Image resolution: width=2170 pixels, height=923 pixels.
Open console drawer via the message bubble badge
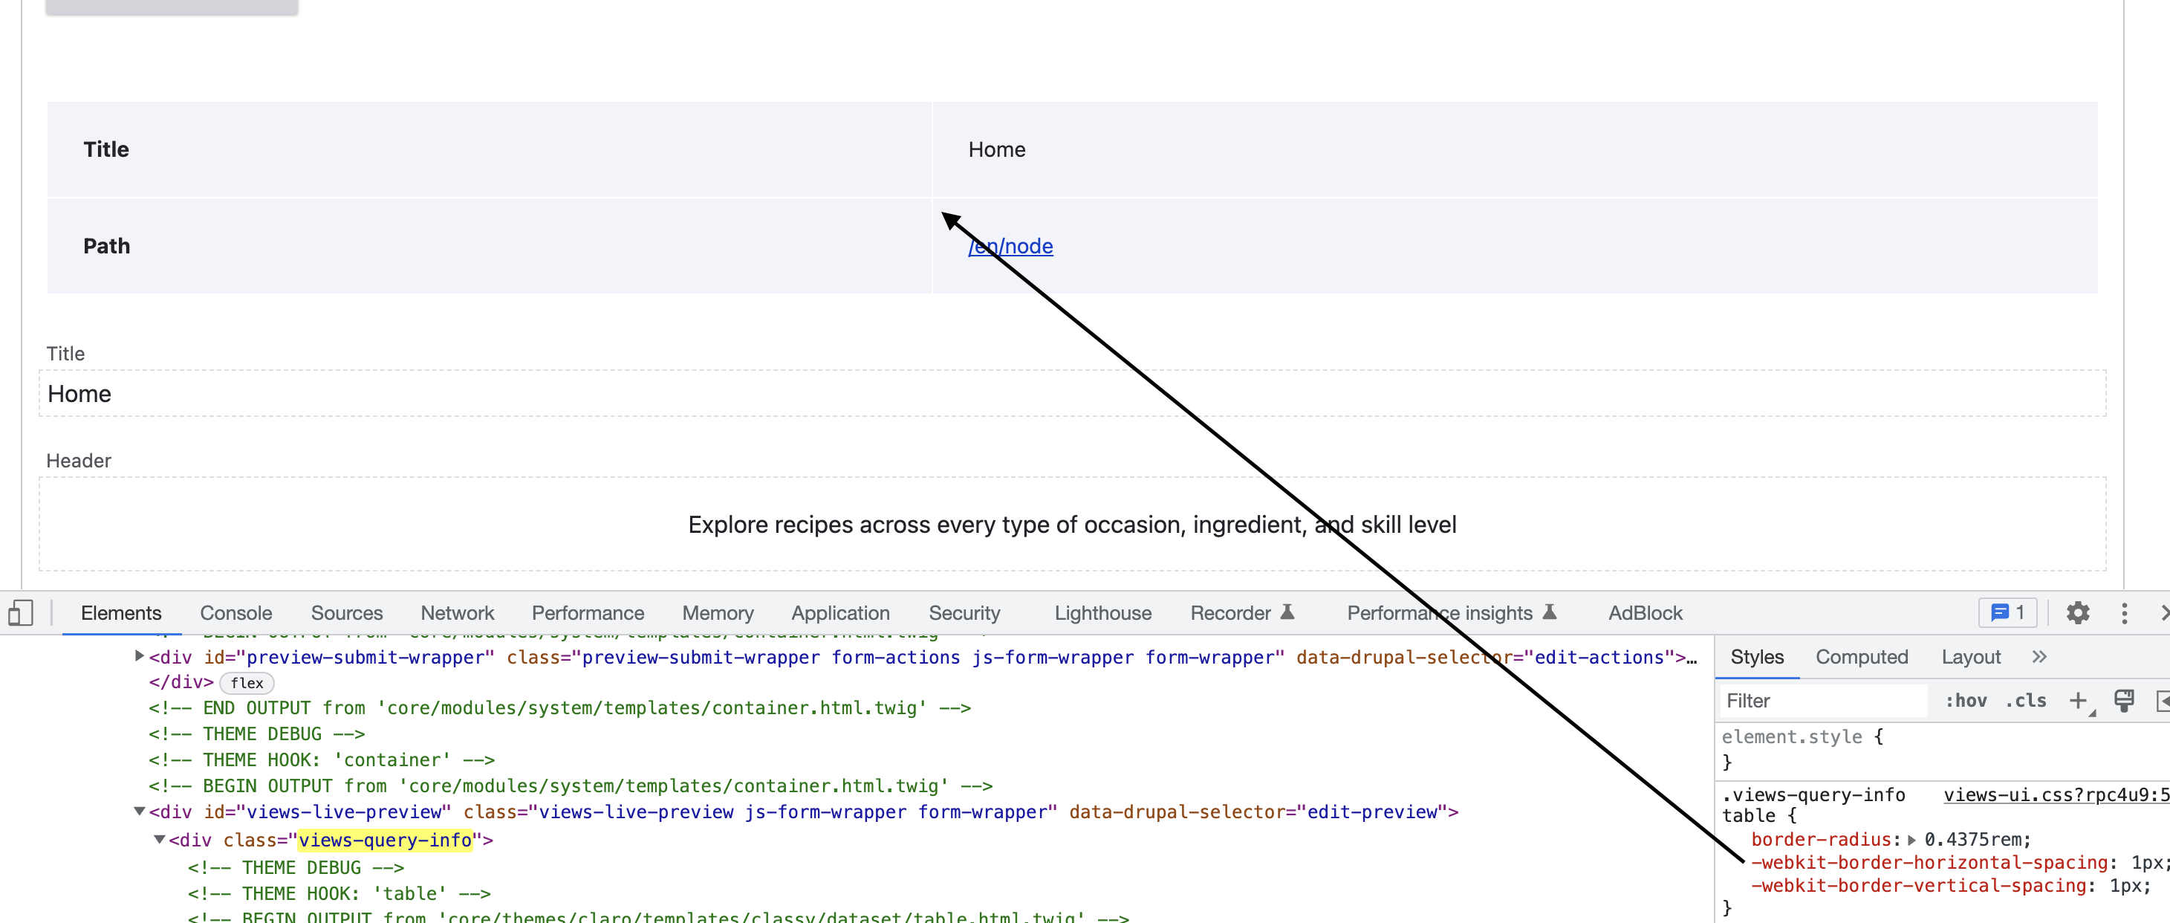(2007, 614)
